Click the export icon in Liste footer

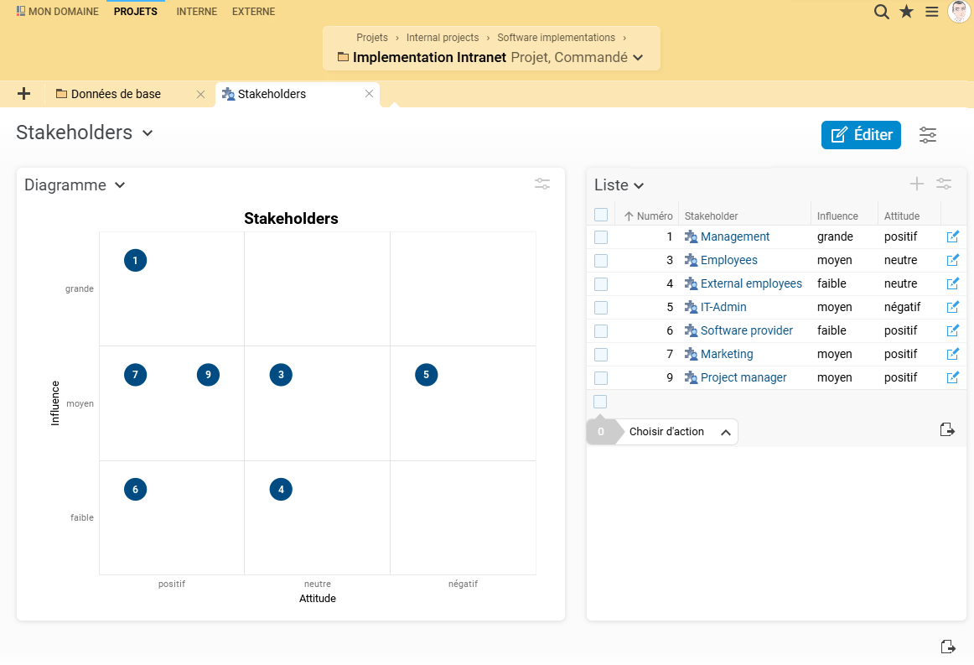[947, 430]
